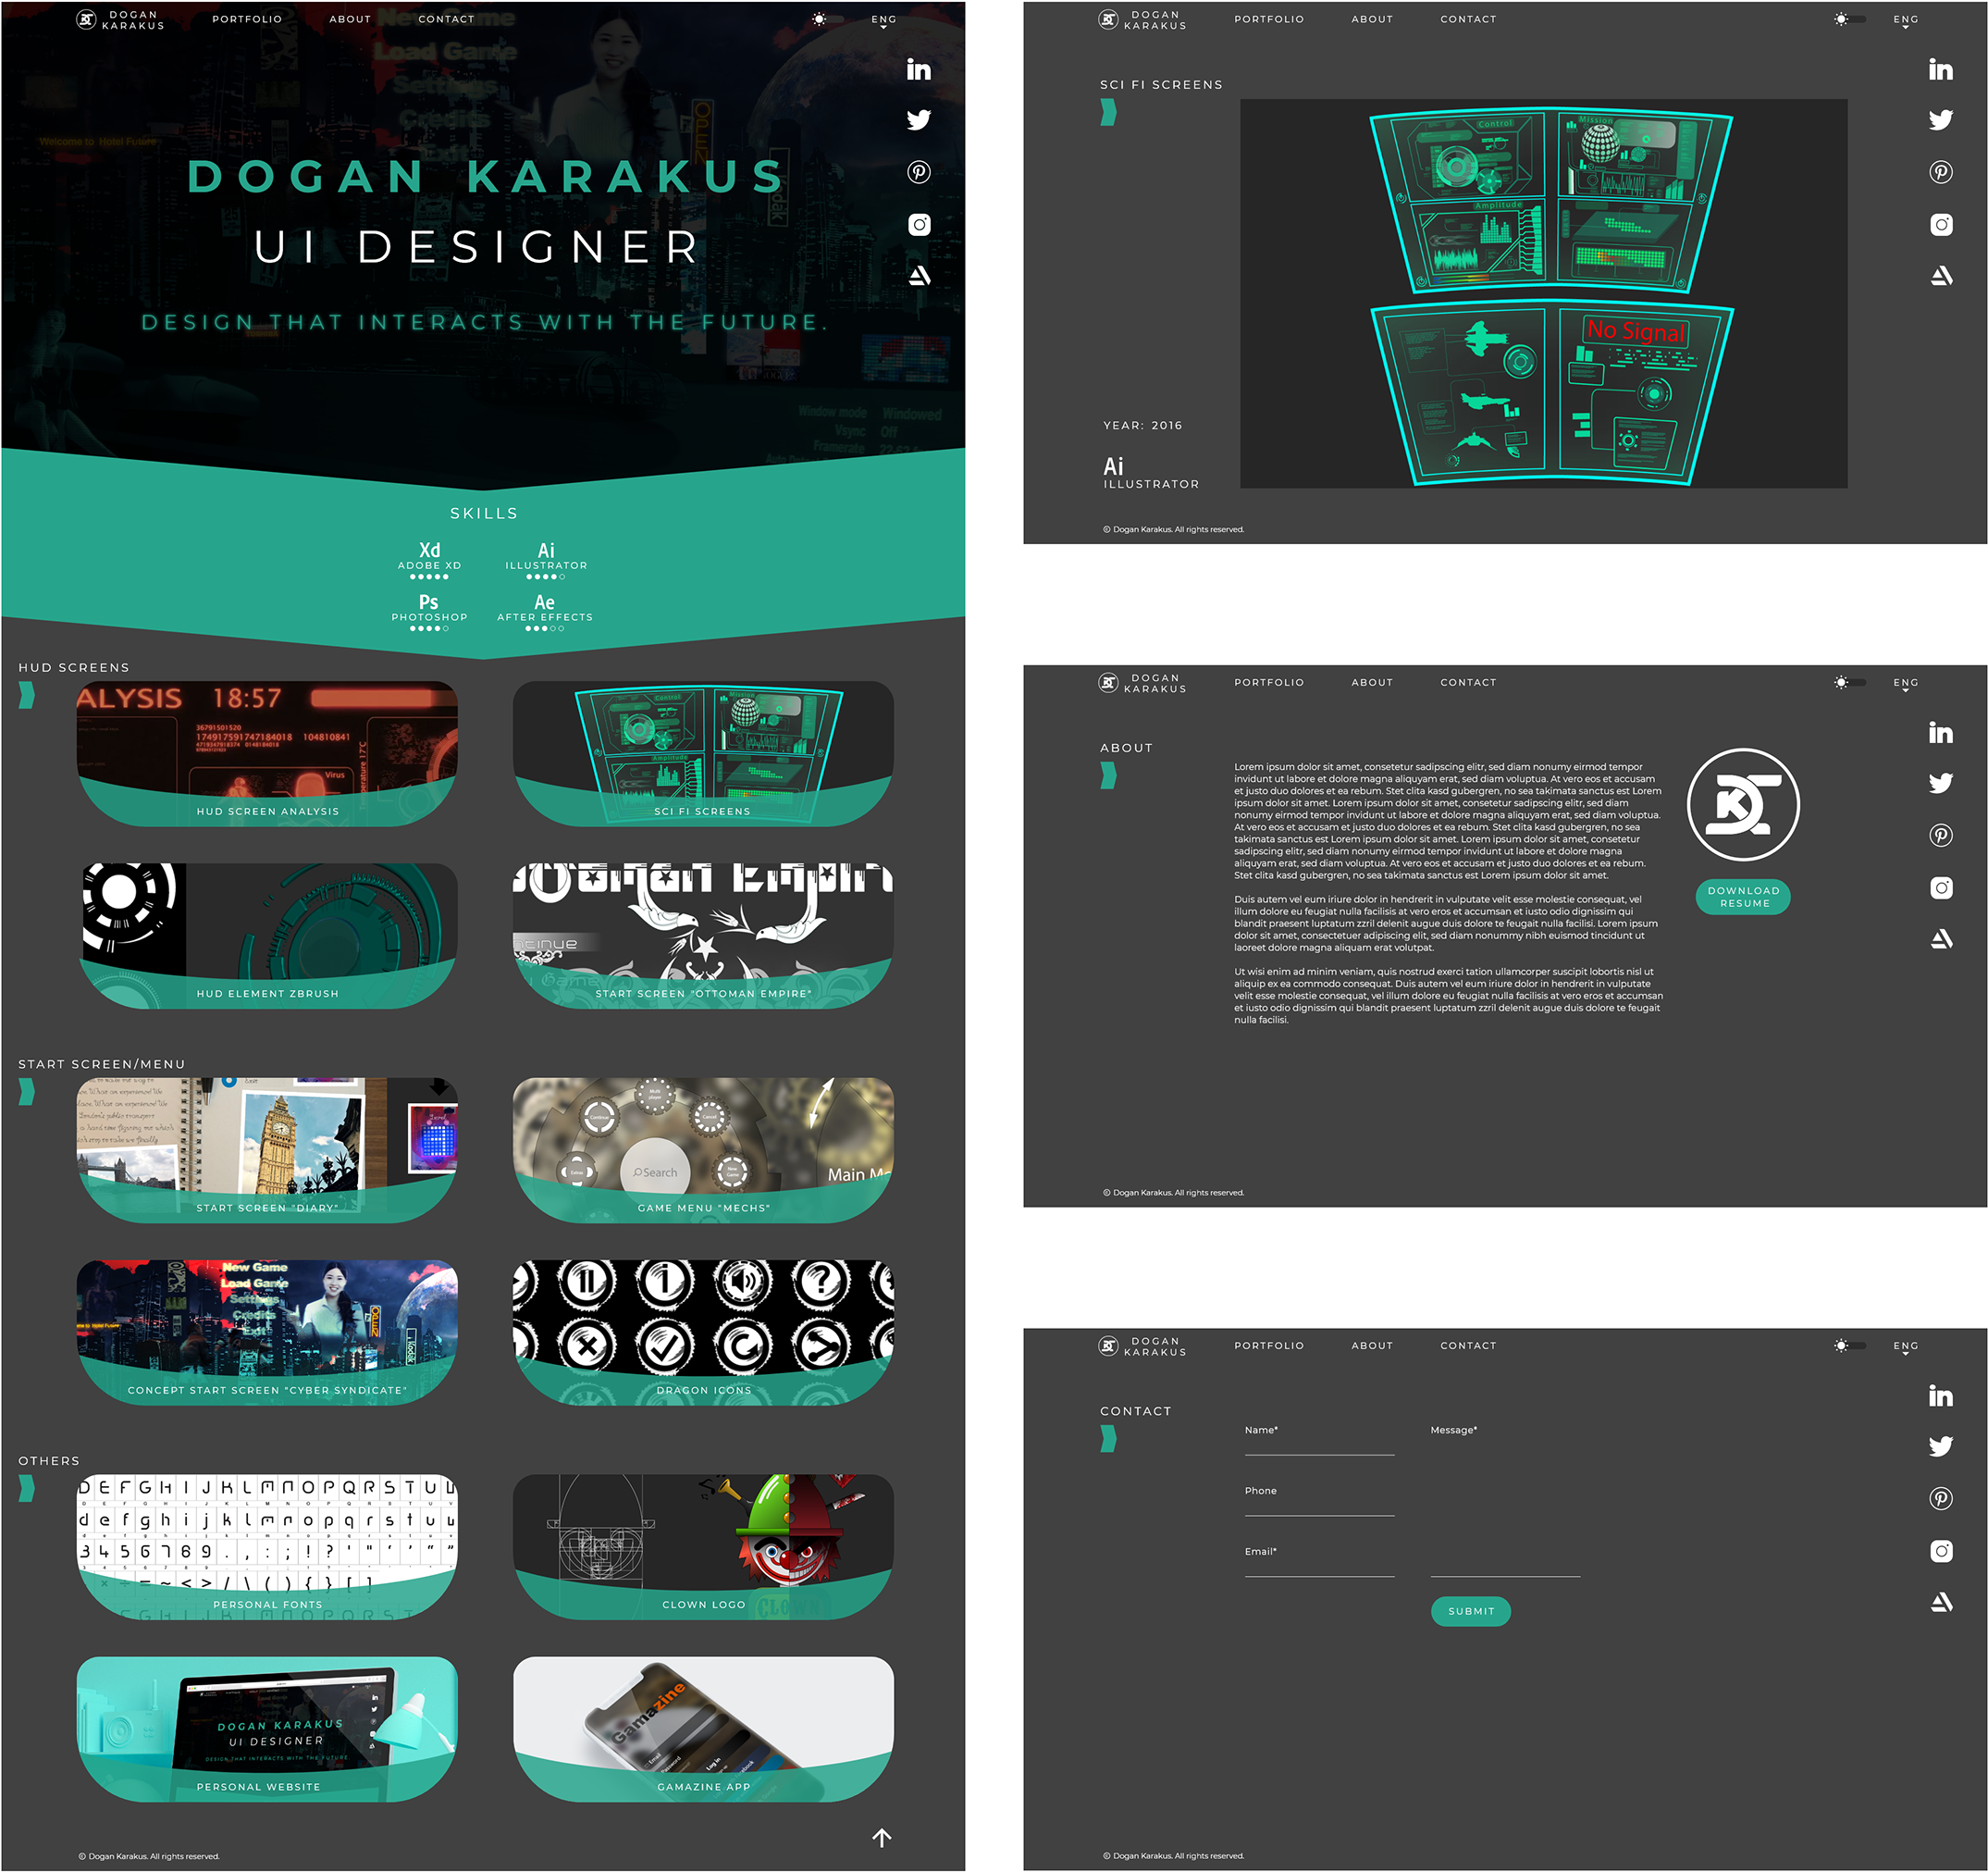1988x1872 pixels.
Task: Click scroll-to-top arrow at home page bottom
Action: point(881,1837)
